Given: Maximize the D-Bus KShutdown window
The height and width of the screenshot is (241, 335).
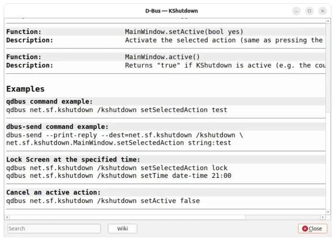Looking at the screenshot, I should pos(310,11).
